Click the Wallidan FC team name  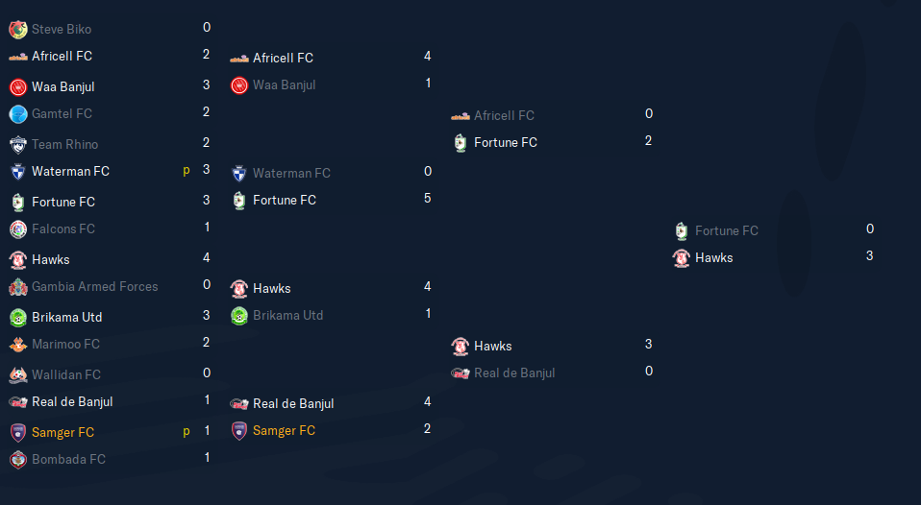coord(65,375)
